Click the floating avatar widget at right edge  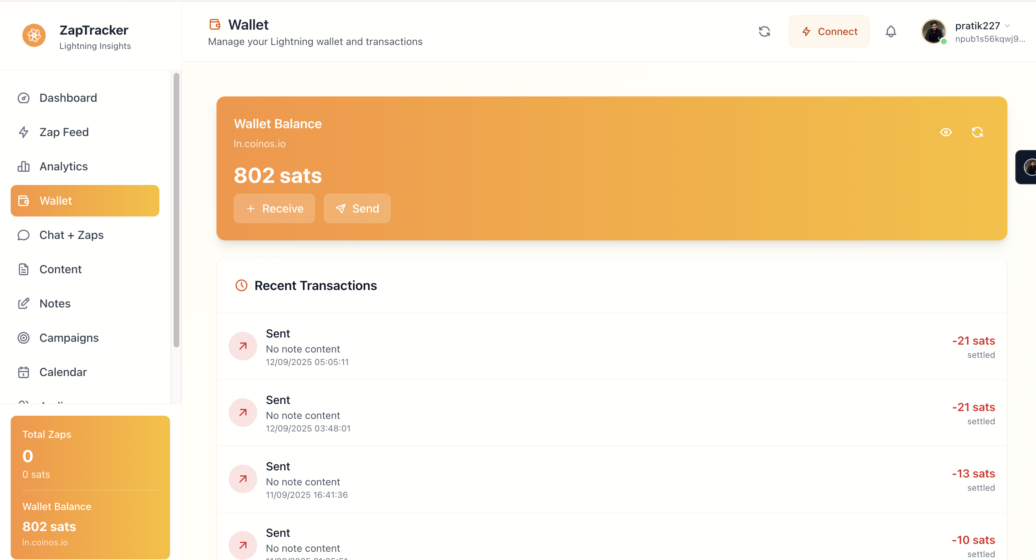(x=1026, y=167)
